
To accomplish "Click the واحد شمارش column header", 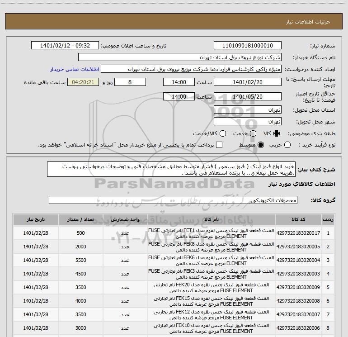I will [125, 219].
